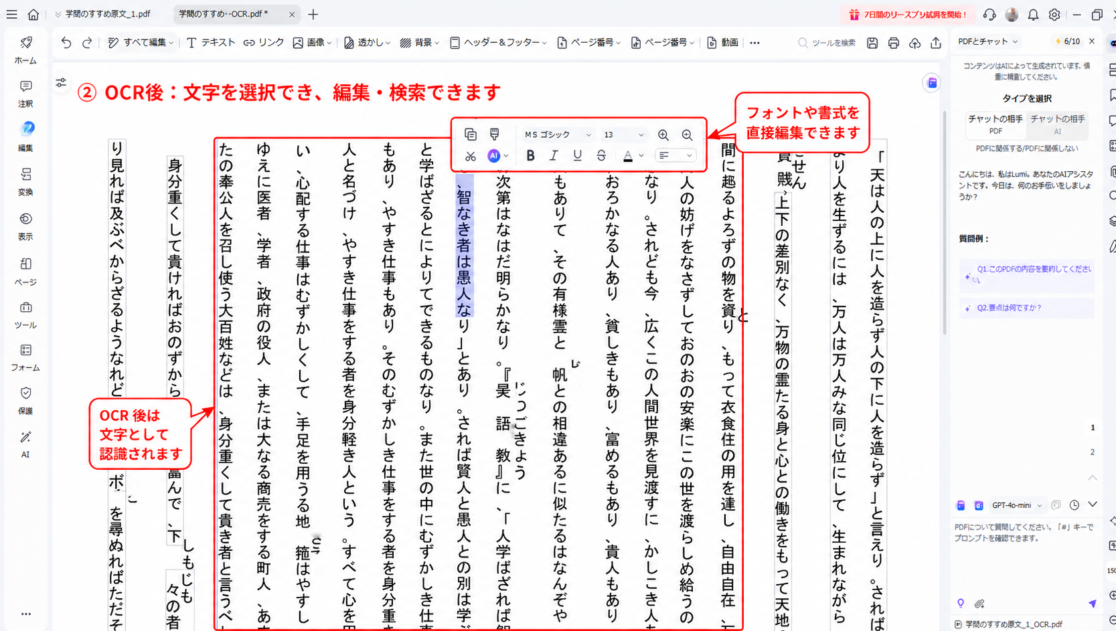The width and height of the screenshot is (1116, 631).
Task: Click the format painter brush icon
Action: [x=494, y=134]
